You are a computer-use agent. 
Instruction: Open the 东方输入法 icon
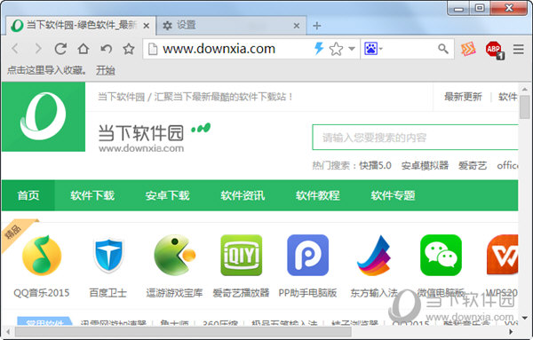click(x=374, y=255)
